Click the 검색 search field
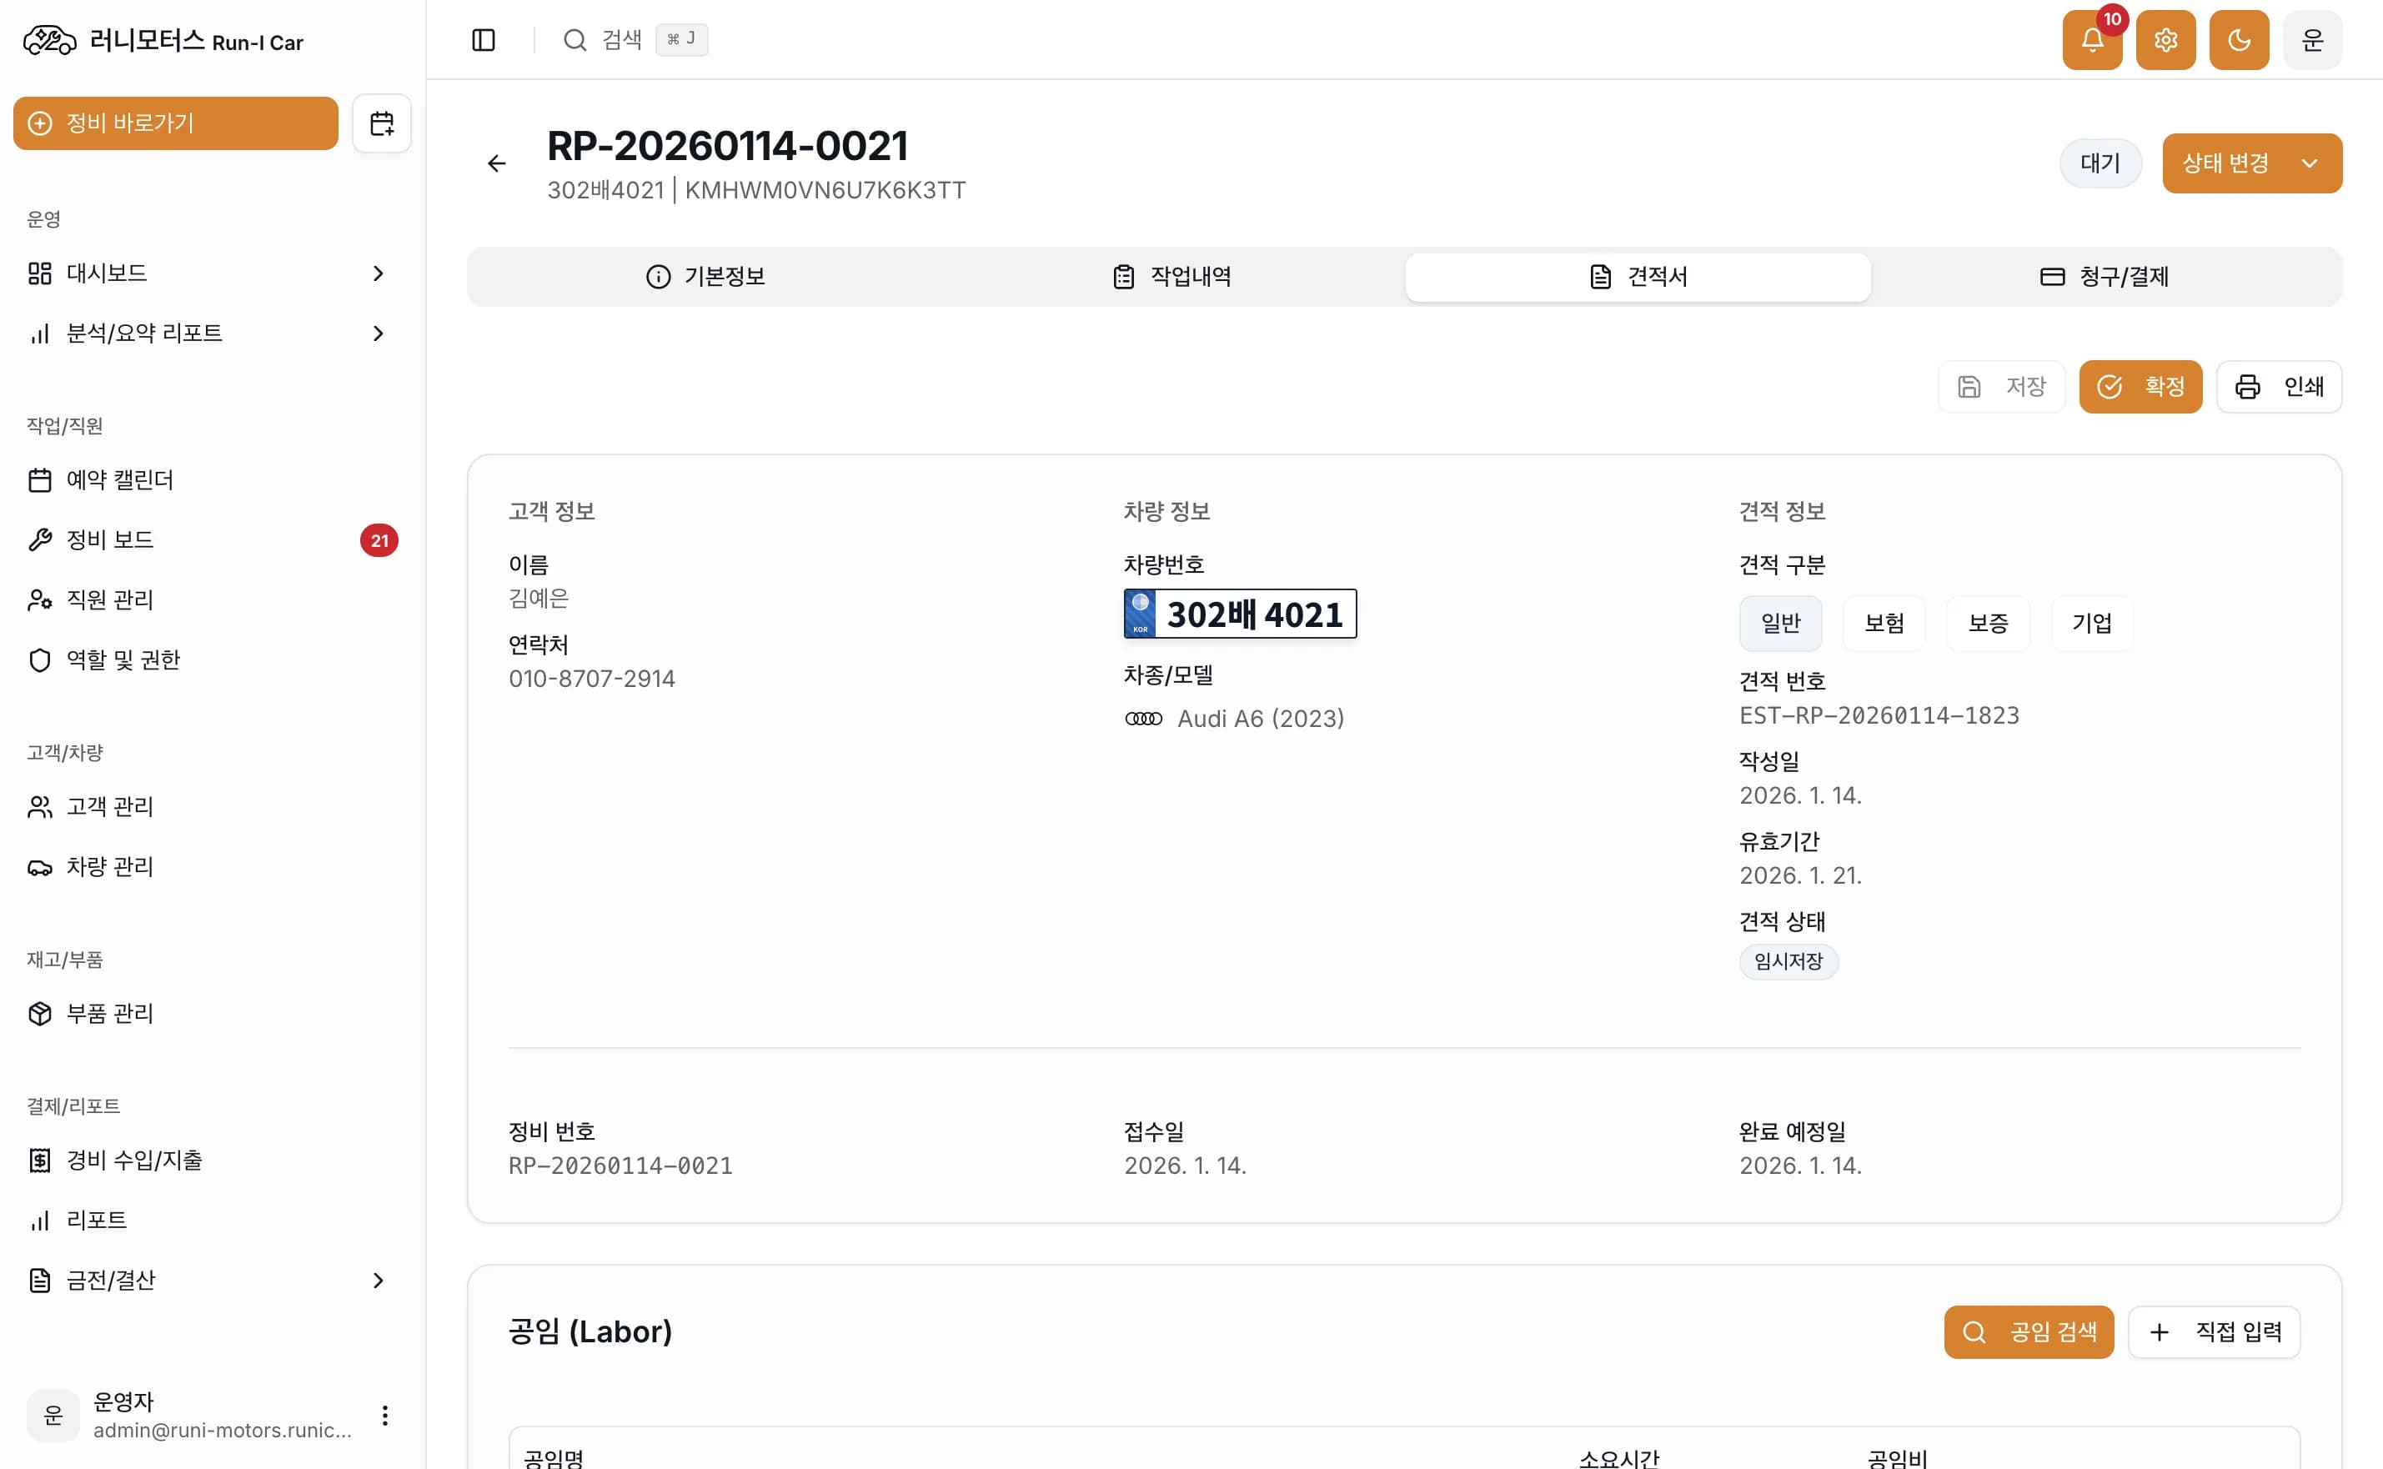The width and height of the screenshot is (2383, 1469). [x=622, y=40]
